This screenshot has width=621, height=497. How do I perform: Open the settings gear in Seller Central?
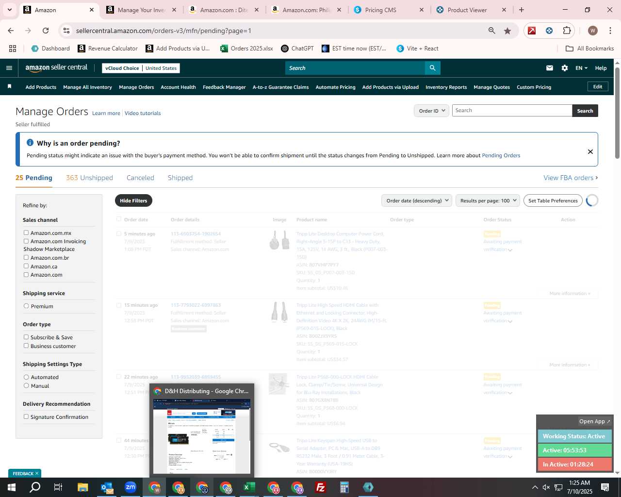pyautogui.click(x=565, y=68)
